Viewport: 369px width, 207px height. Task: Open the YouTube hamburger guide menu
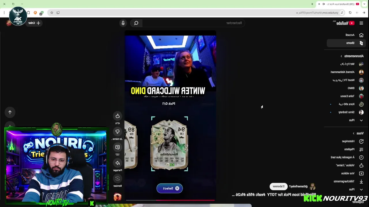pyautogui.click(x=361, y=23)
